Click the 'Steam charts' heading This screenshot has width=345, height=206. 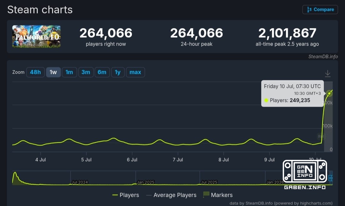(40, 10)
